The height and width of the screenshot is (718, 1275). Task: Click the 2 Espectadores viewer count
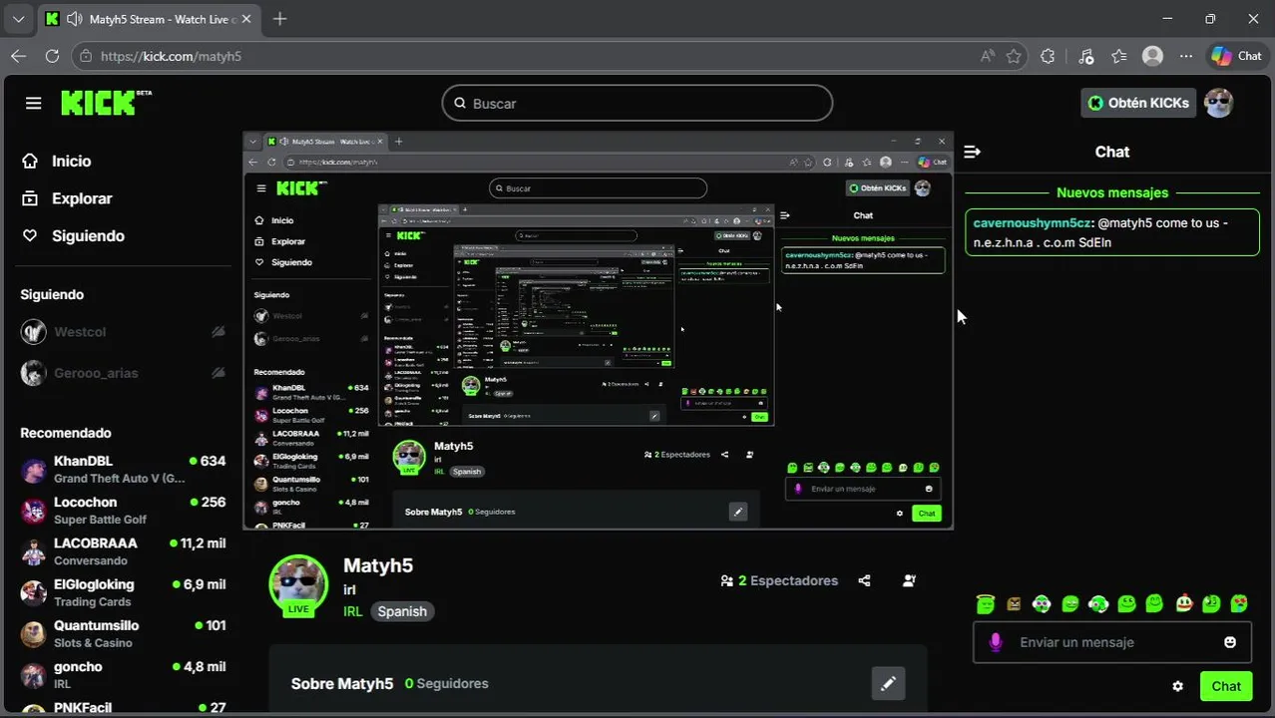[779, 580]
